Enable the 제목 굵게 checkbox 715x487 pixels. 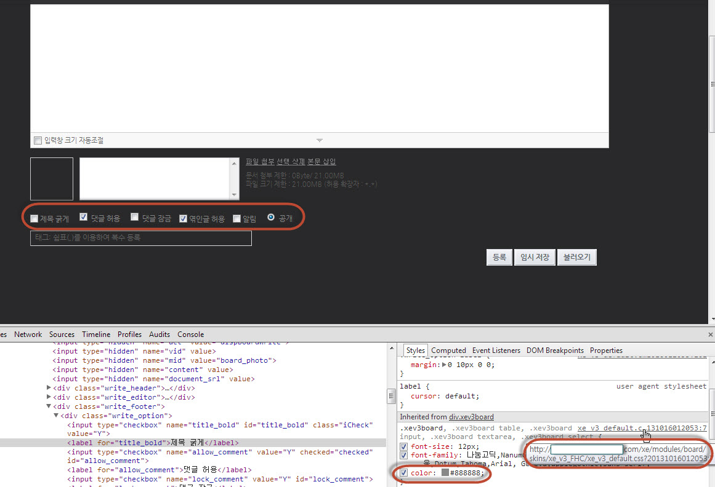tap(34, 218)
